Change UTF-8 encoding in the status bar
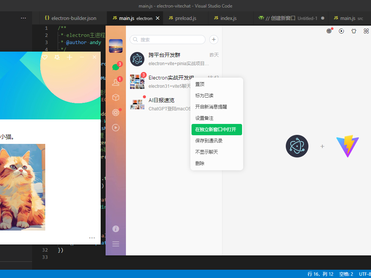This screenshot has height=278, width=371. [x=365, y=274]
